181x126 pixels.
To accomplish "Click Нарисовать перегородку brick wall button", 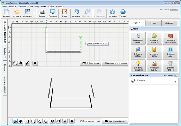I will (x=170, y=38).
